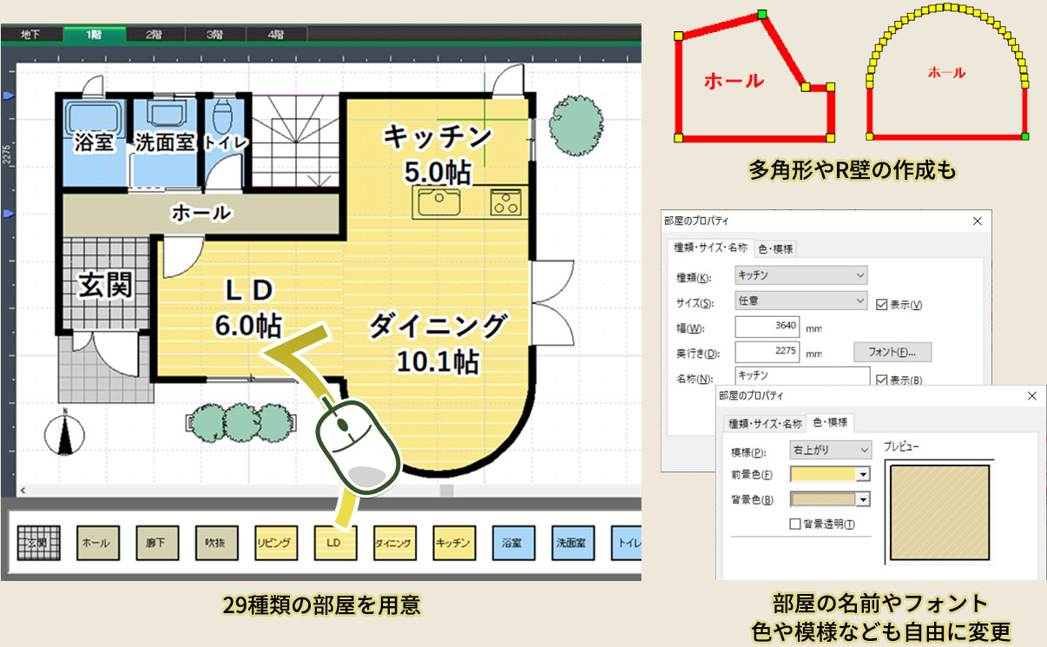The width and height of the screenshot is (1047, 647).
Task: Select the 吹抜 room tile
Action: pyautogui.click(x=215, y=543)
